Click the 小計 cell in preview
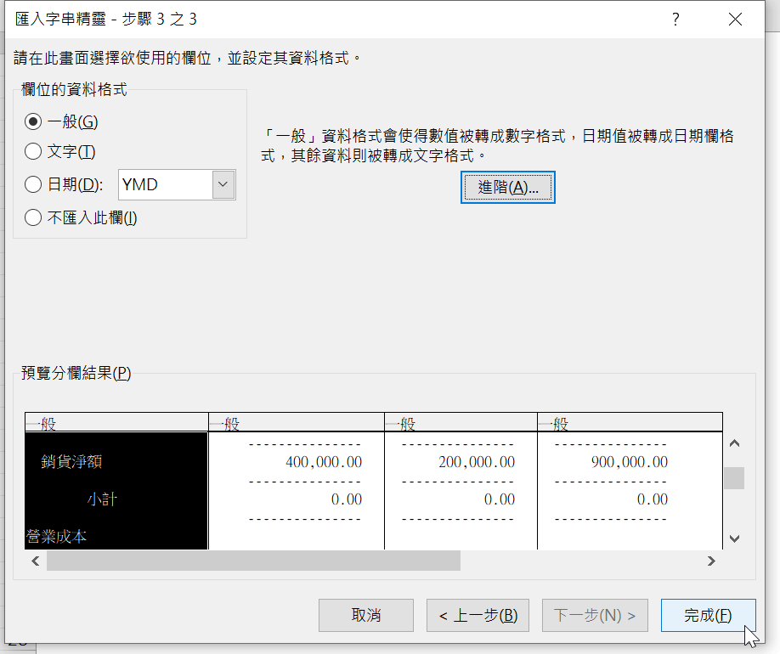 click(102, 499)
